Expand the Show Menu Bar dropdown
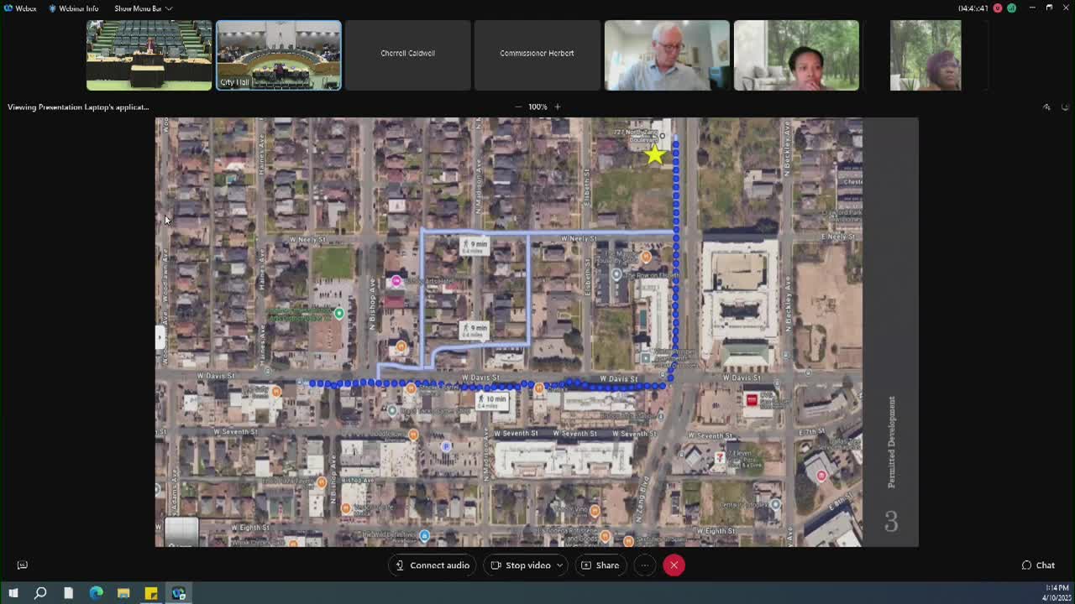 143,8
